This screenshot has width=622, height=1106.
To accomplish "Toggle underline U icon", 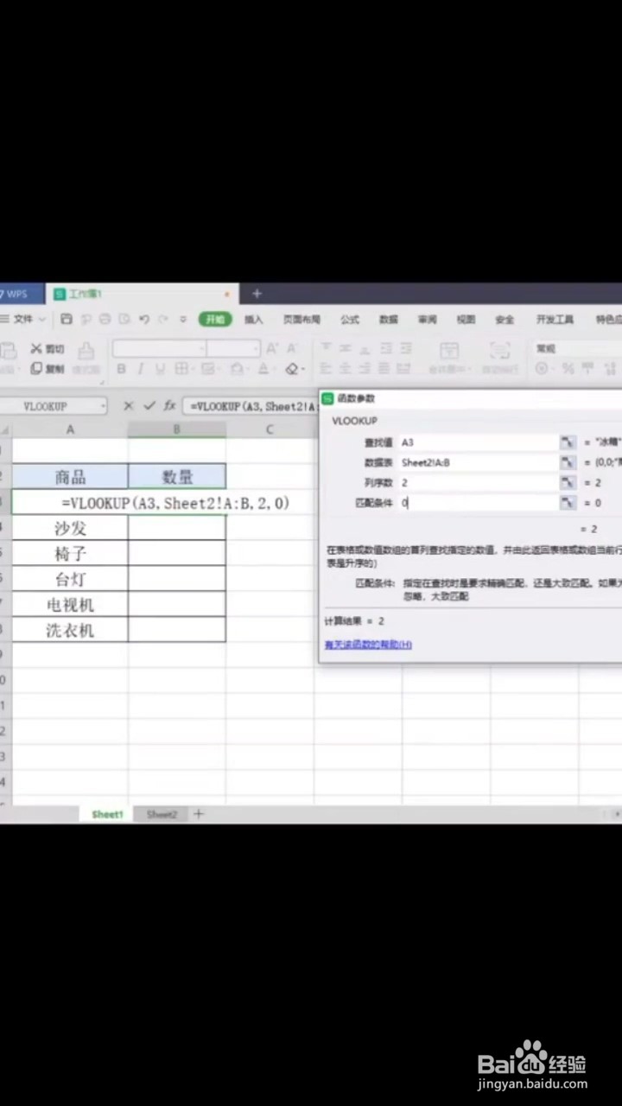I will pos(160,369).
